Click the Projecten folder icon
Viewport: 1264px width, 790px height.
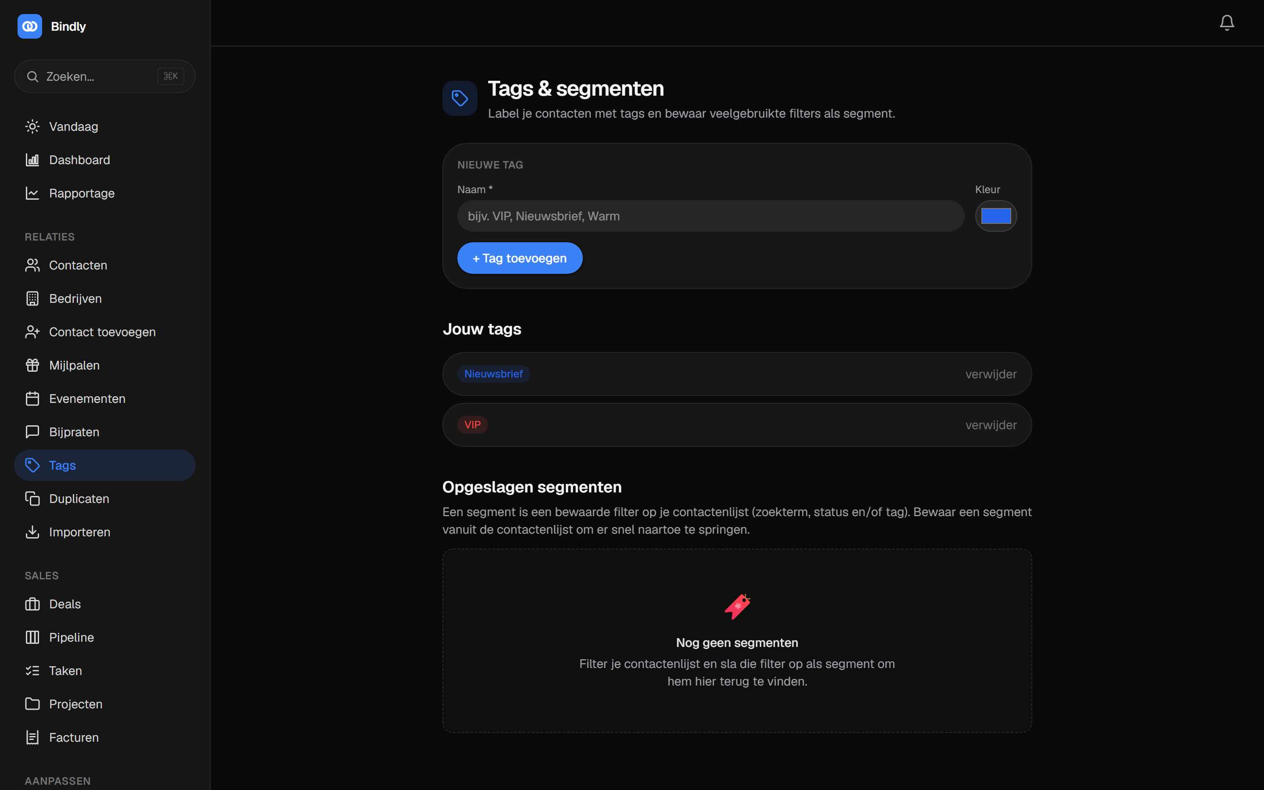[32, 704]
